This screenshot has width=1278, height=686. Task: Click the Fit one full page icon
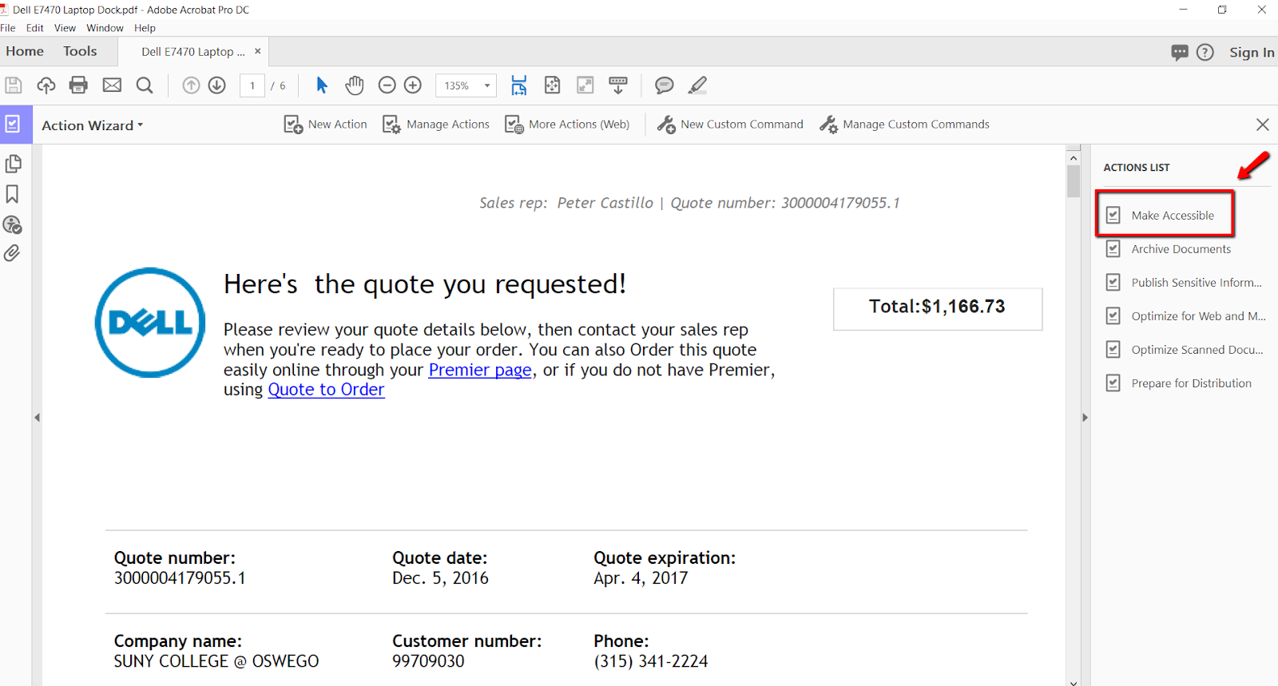coord(552,85)
